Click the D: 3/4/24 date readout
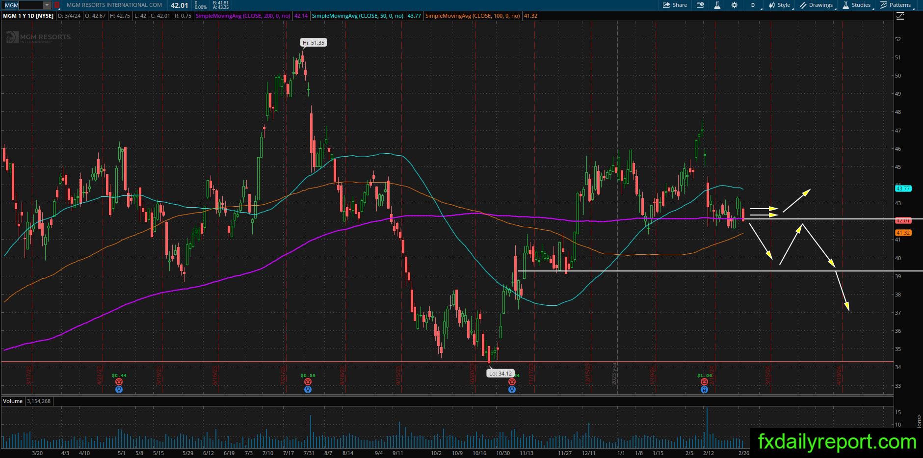This screenshot has height=458, width=923. [70, 16]
